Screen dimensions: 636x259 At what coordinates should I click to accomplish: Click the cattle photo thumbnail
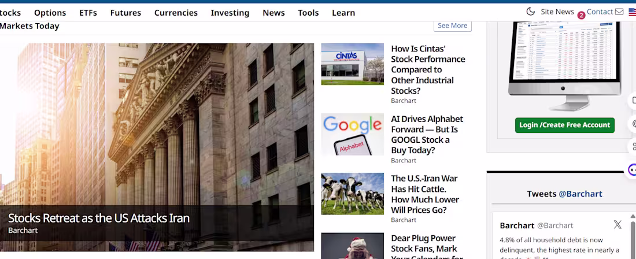click(353, 194)
